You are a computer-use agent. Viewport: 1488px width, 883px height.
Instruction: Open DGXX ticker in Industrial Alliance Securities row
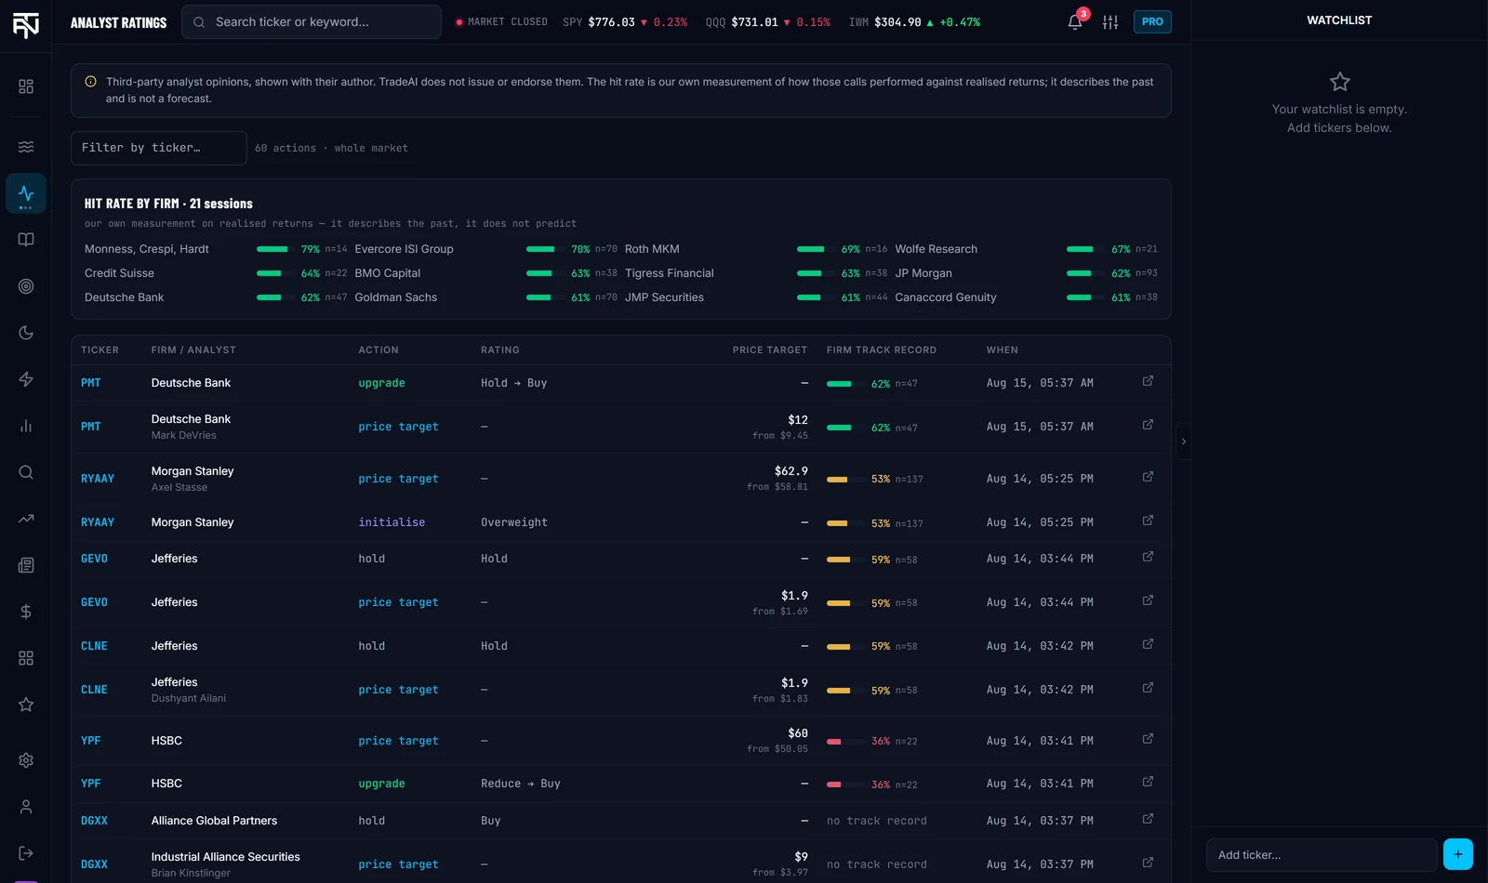point(94,864)
